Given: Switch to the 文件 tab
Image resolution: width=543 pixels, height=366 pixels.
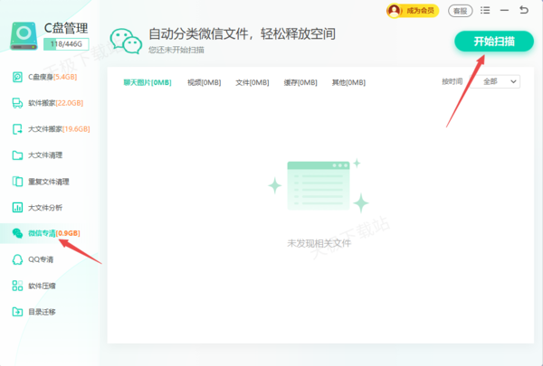Looking at the screenshot, I should 252,82.
